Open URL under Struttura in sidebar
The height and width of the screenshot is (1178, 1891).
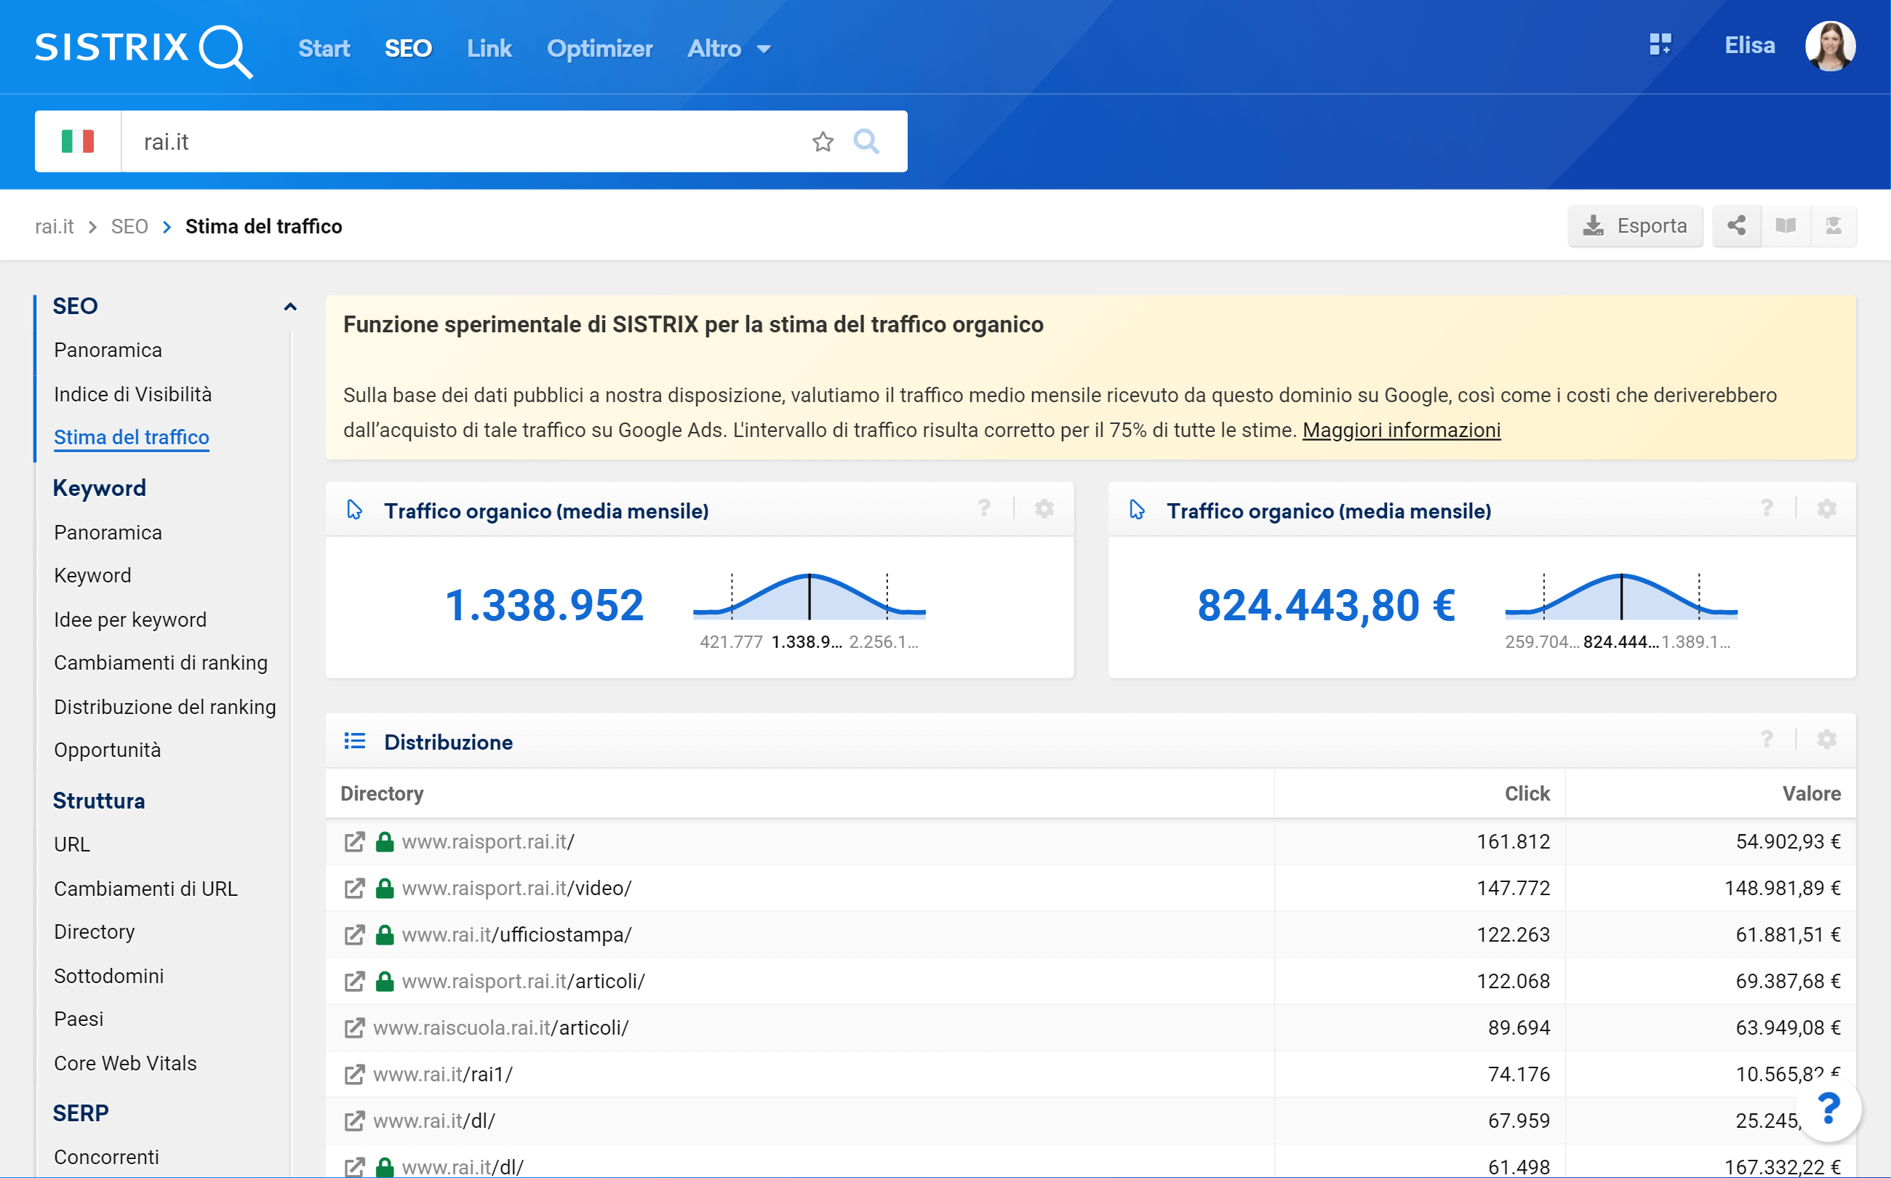click(72, 844)
